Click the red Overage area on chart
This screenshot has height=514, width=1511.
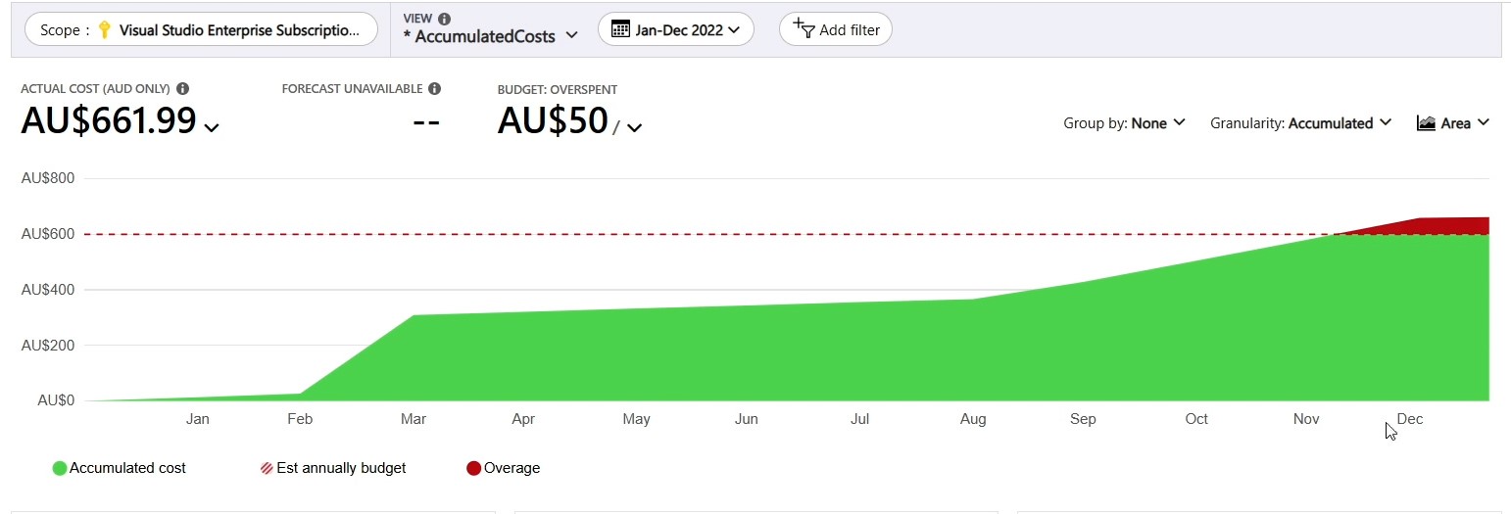point(1440,225)
